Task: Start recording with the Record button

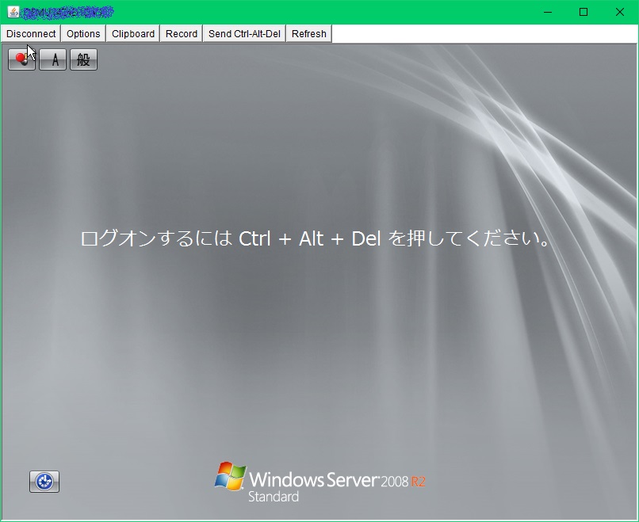Action: pyautogui.click(x=182, y=34)
